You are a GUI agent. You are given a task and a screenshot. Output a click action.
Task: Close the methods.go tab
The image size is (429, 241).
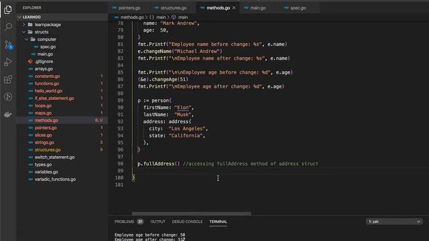[234, 8]
